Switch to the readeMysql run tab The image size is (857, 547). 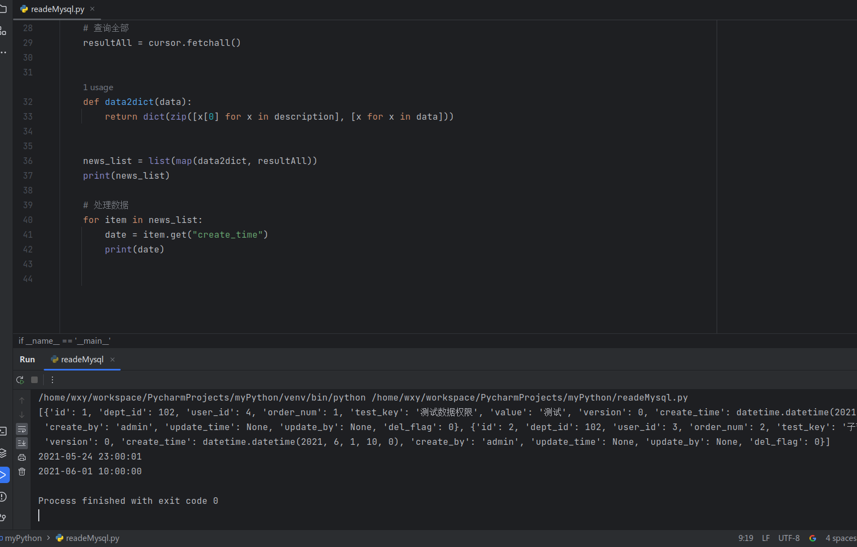(81, 360)
